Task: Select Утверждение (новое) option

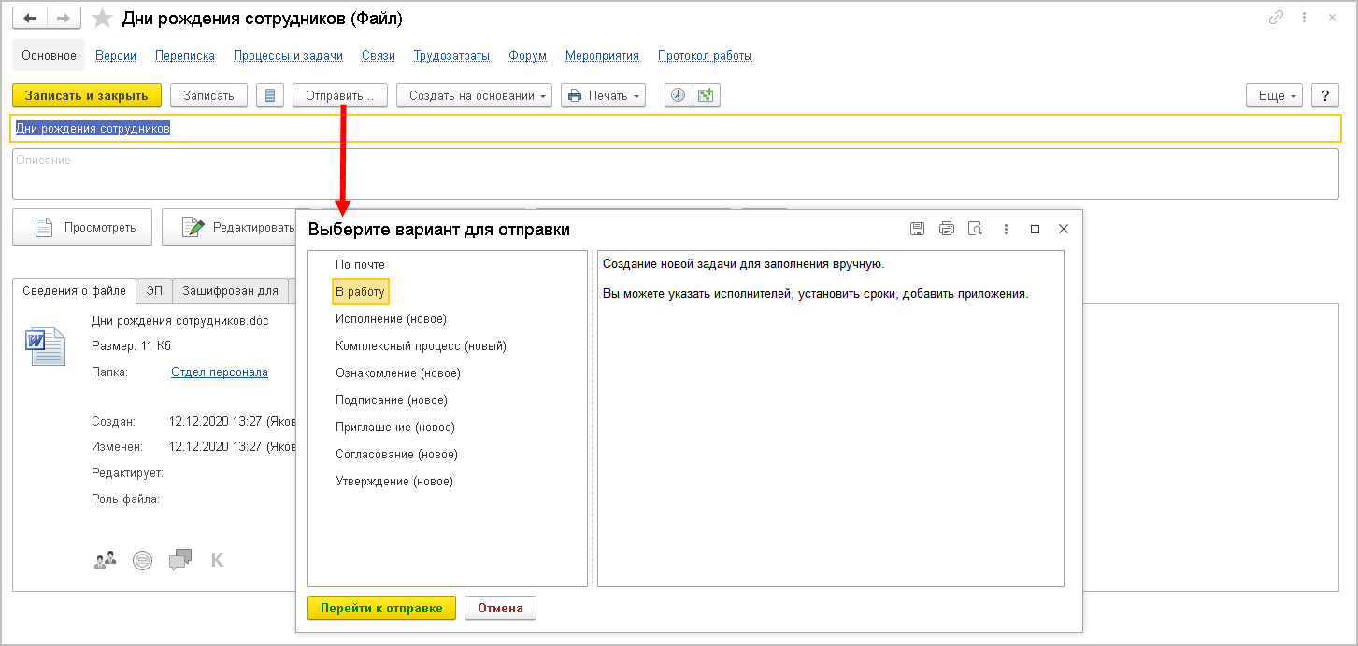Action: [x=394, y=482]
